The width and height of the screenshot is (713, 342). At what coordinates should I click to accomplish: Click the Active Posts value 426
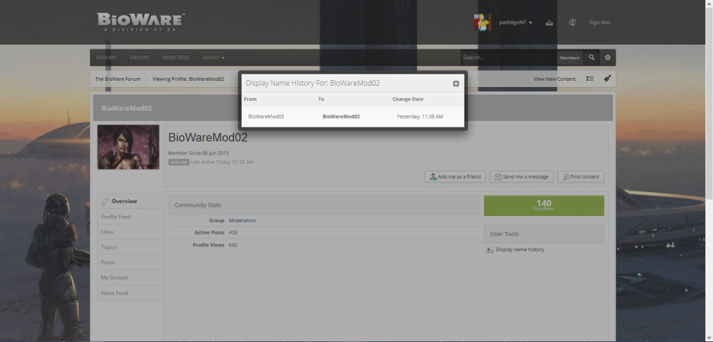[233, 233]
